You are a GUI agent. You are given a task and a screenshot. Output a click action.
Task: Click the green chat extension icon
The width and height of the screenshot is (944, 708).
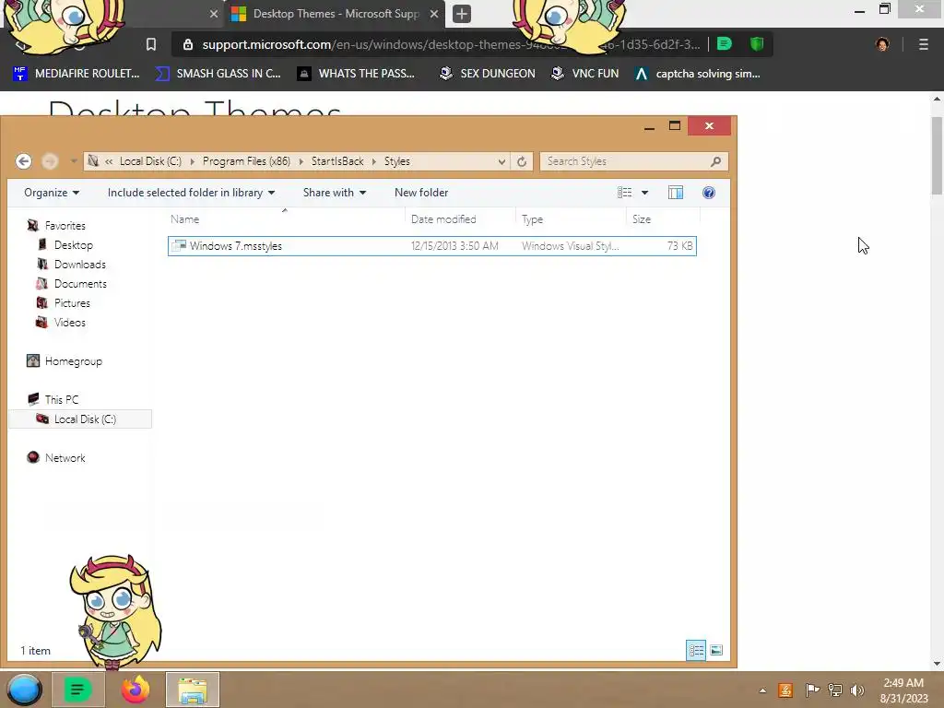pos(725,44)
